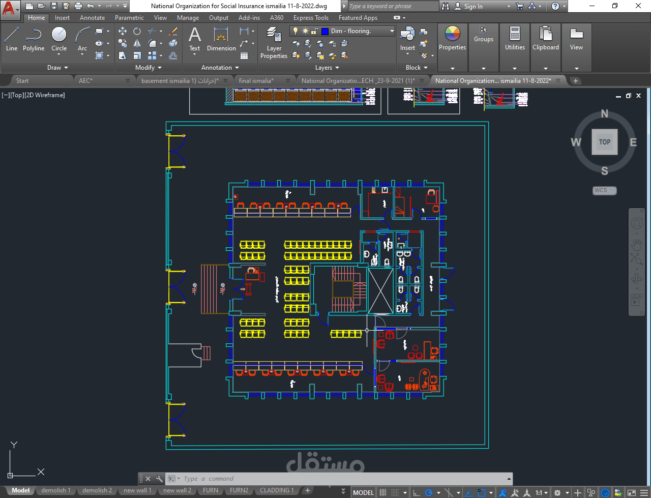Screen dimensions: 651x498
Task: Click the Erase tool icon
Action: click(173, 31)
